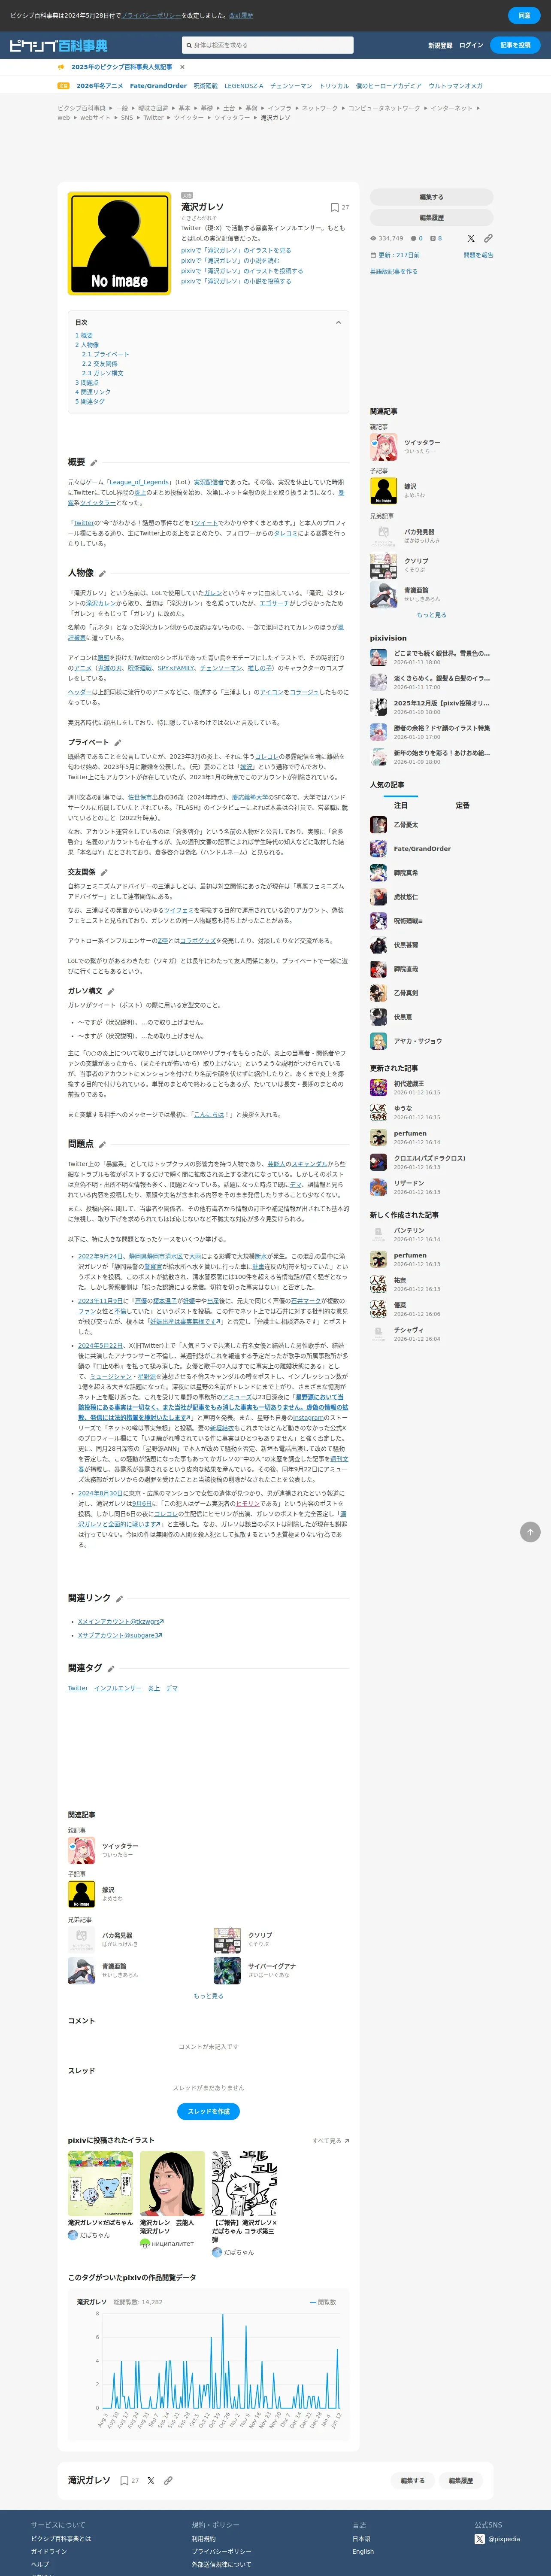Click the pencil icon beside 関連タグ heading
Image resolution: width=551 pixels, height=2576 pixels.
point(111,1669)
